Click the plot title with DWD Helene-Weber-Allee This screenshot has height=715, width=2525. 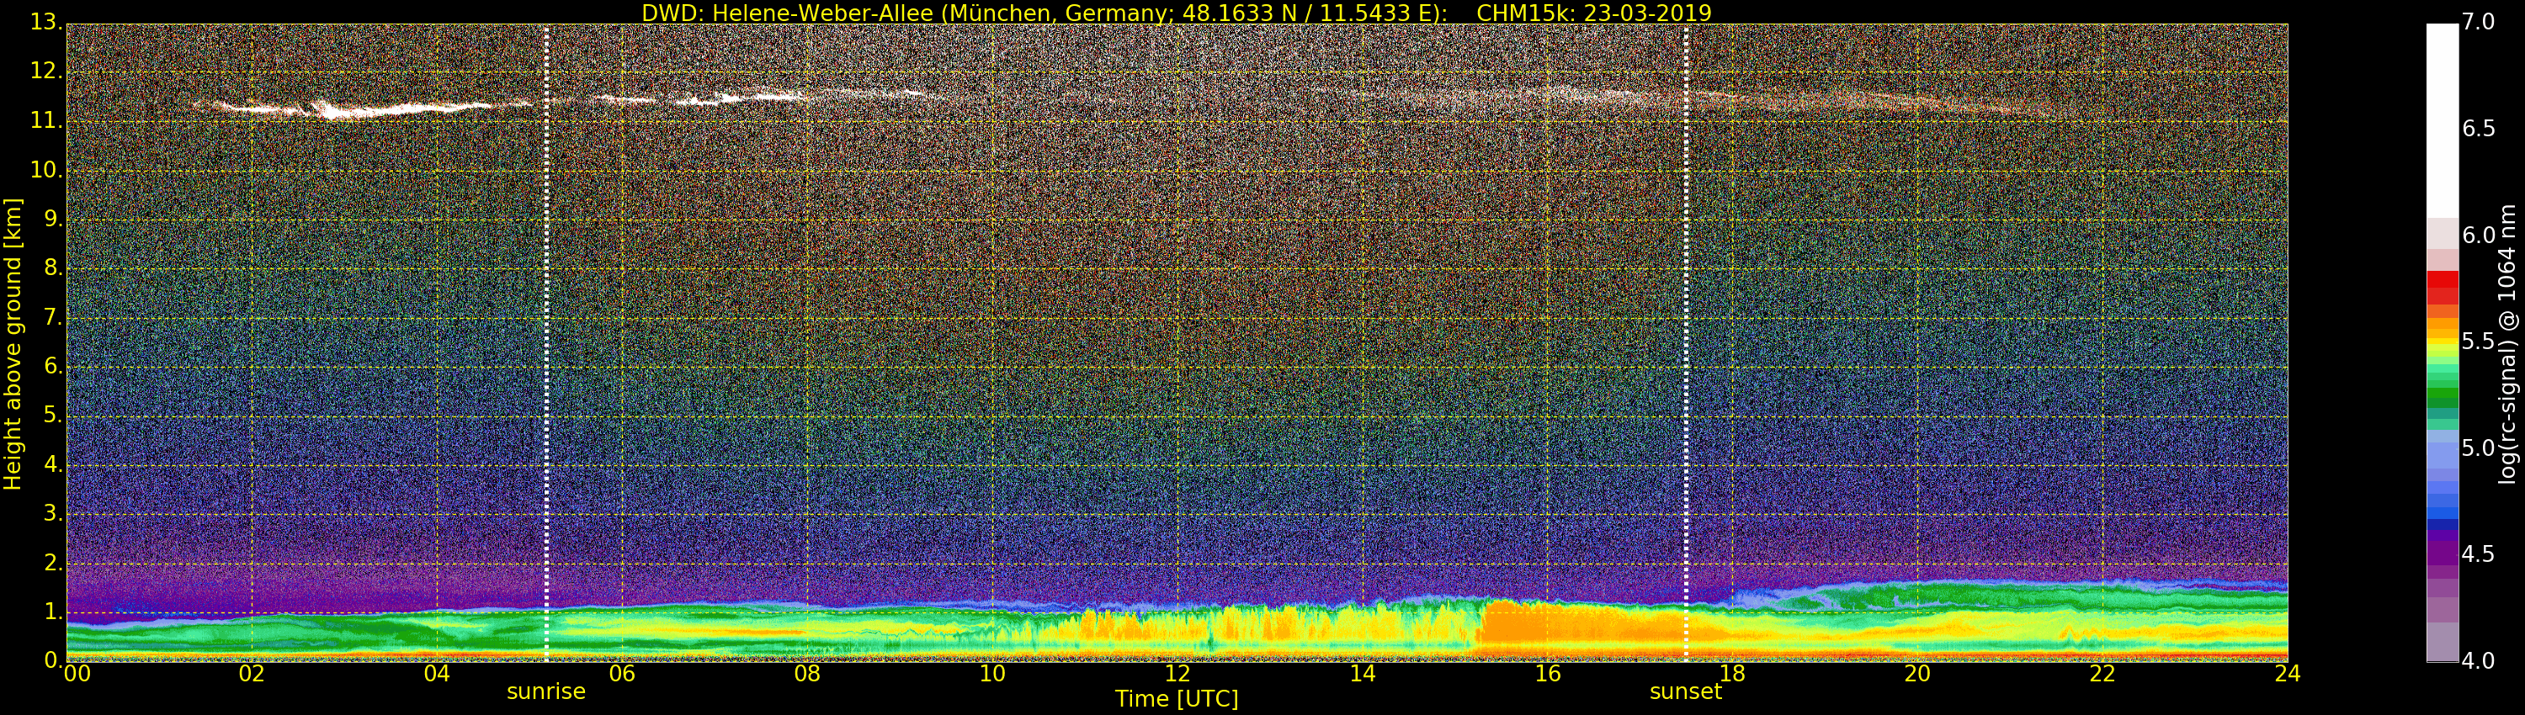pyautogui.click(x=1177, y=13)
